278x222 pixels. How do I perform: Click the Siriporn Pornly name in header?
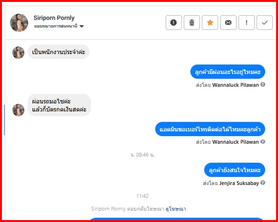54,18
